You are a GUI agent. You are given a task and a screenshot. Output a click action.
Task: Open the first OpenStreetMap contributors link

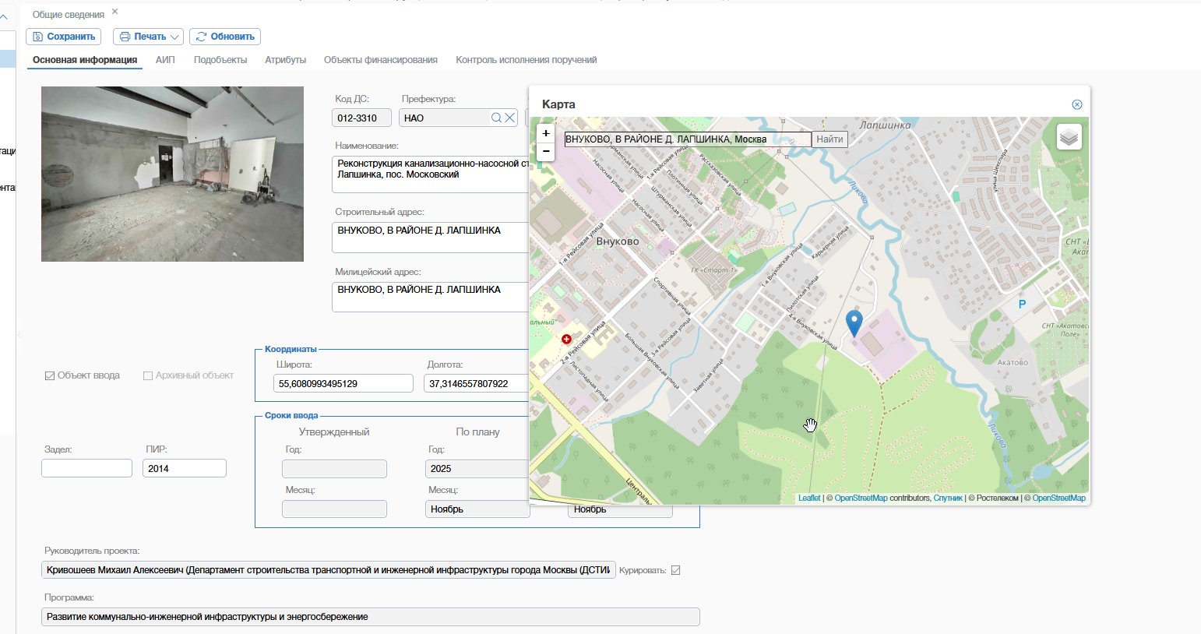(861, 498)
